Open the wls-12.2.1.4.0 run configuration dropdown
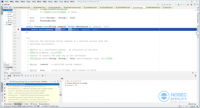This screenshot has width=200, height=108. 167,5
